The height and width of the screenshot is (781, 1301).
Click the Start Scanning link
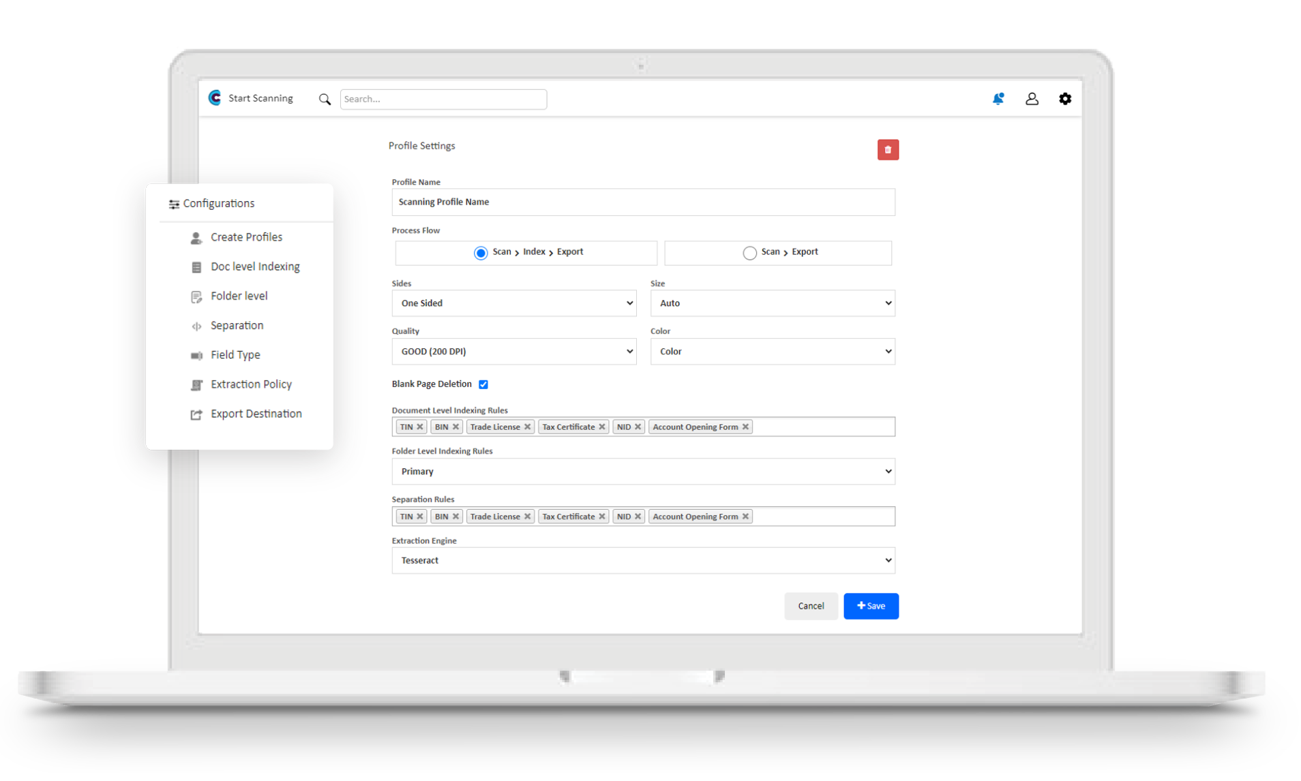click(x=260, y=98)
